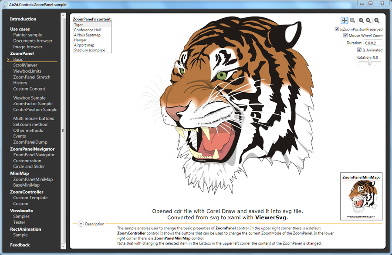Open the Feedback section
This screenshot has height=255, width=392.
tap(20, 245)
